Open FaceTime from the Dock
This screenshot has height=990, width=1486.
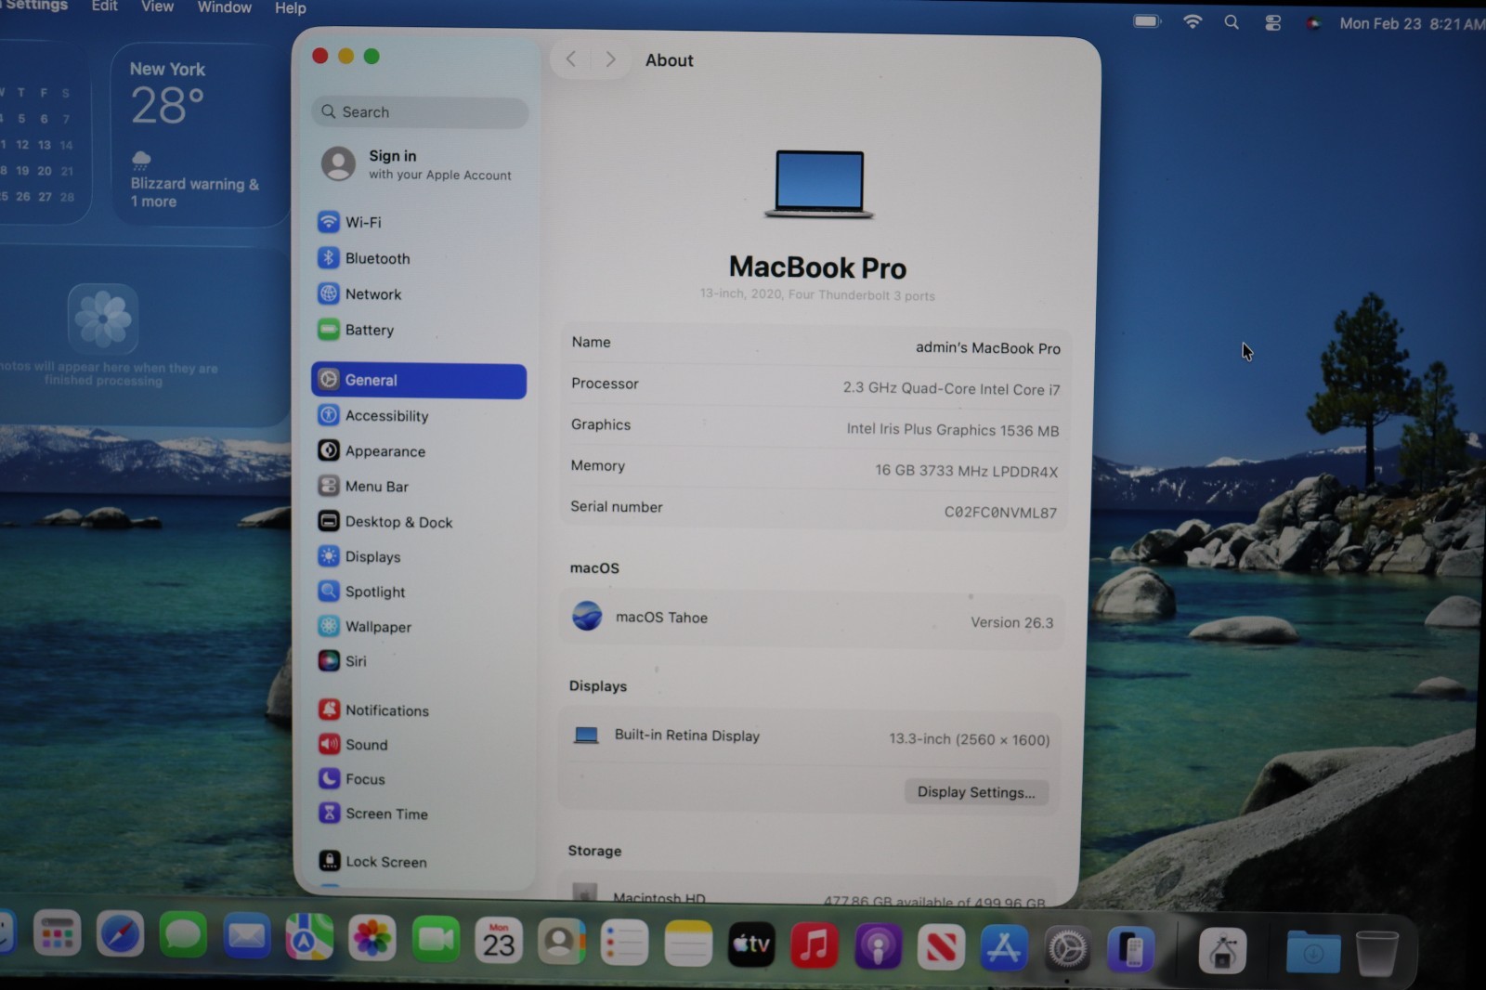[436, 940]
